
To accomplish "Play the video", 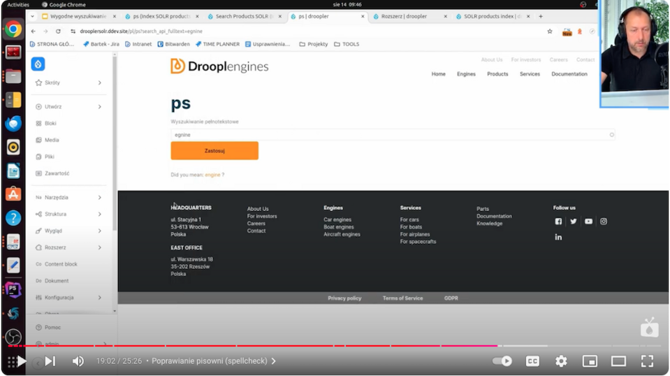I will coord(21,361).
